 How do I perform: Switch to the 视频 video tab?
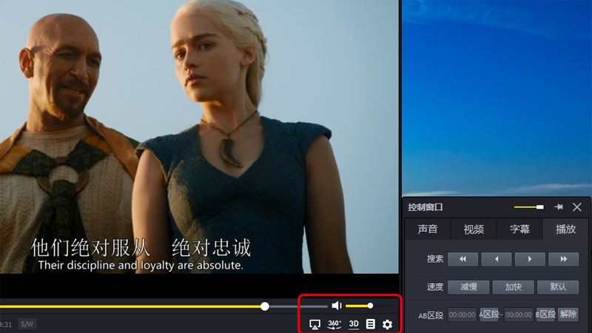tap(474, 229)
